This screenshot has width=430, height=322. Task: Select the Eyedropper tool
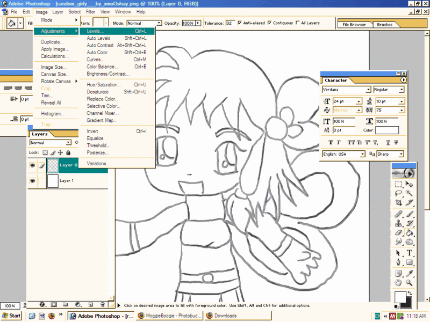(409, 273)
